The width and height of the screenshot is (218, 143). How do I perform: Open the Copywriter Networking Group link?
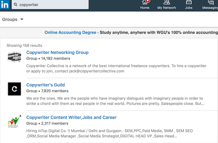coord(57,52)
